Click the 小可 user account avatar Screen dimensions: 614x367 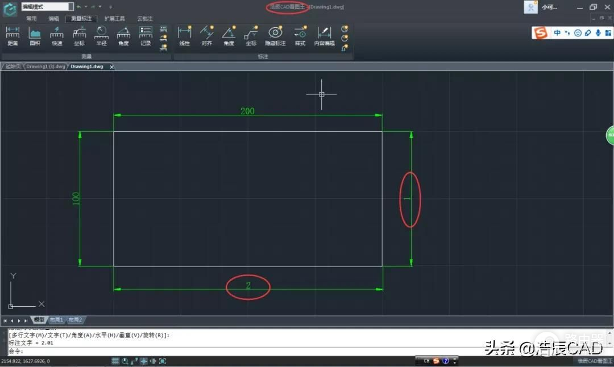[x=531, y=7]
